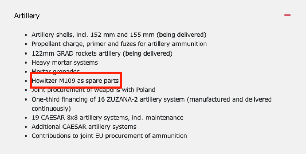Image resolution: width=306 pixels, height=154 pixels.
Task: Click the word continuously) on the wrapped line
Action: [51, 108]
